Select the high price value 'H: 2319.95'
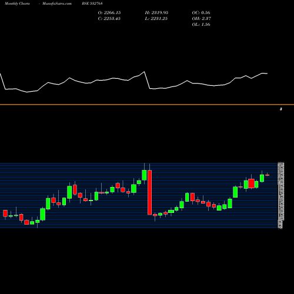This screenshot has width=294, height=294. 156,12
